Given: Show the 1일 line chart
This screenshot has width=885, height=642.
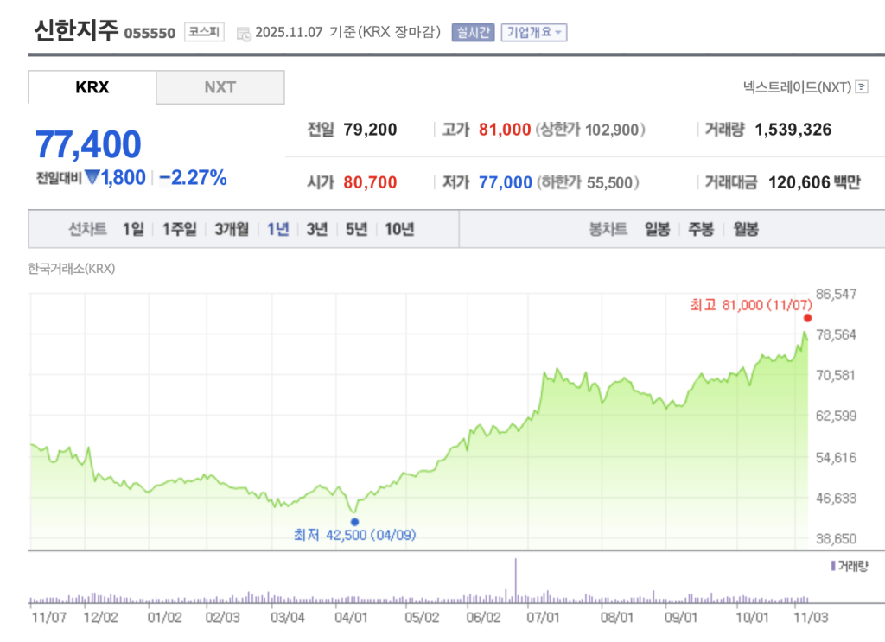Looking at the screenshot, I should (x=133, y=229).
